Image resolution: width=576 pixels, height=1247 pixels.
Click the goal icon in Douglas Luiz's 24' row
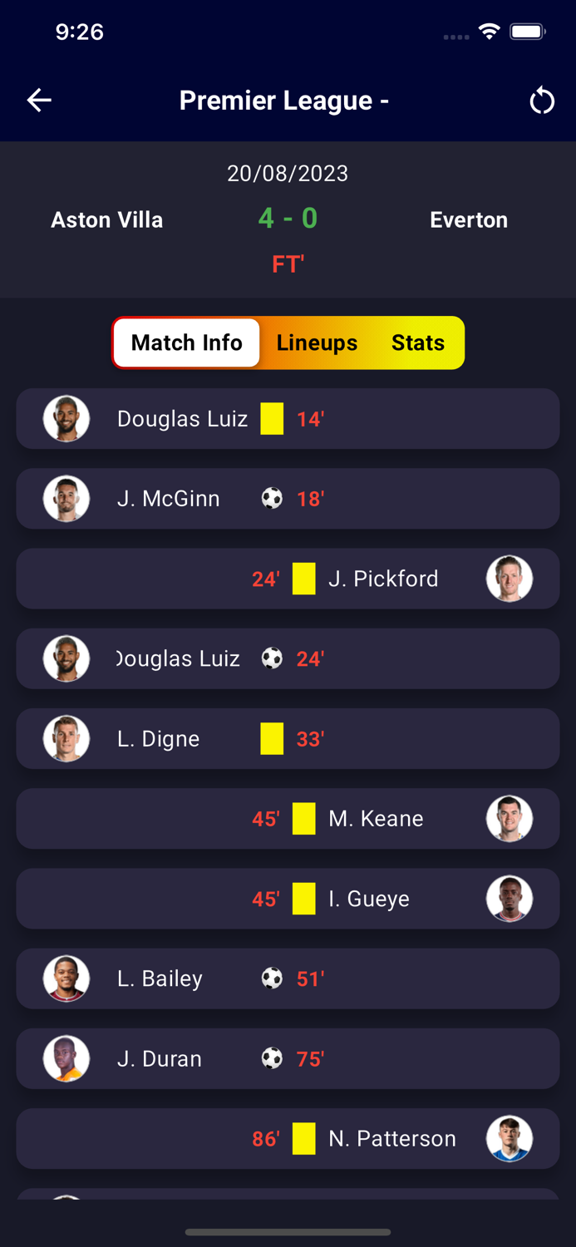coord(272,658)
